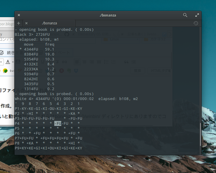216x173 pixels.
Task: Click the 'move' column header
Action: (29, 45)
